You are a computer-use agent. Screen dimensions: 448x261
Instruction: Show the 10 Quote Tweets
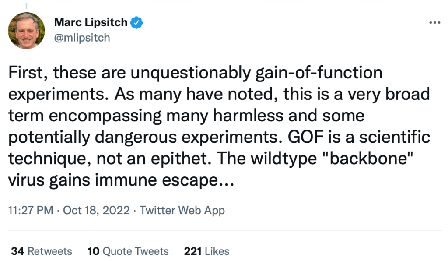(128, 251)
